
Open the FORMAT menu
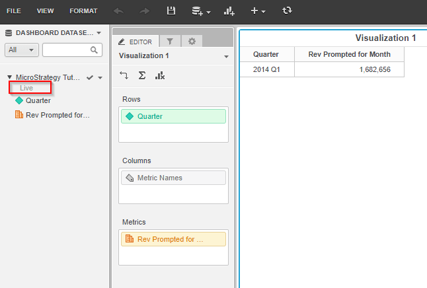pyautogui.click(x=83, y=11)
